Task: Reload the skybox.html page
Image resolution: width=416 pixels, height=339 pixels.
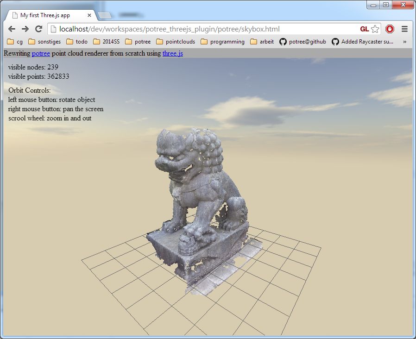Action: point(38,28)
